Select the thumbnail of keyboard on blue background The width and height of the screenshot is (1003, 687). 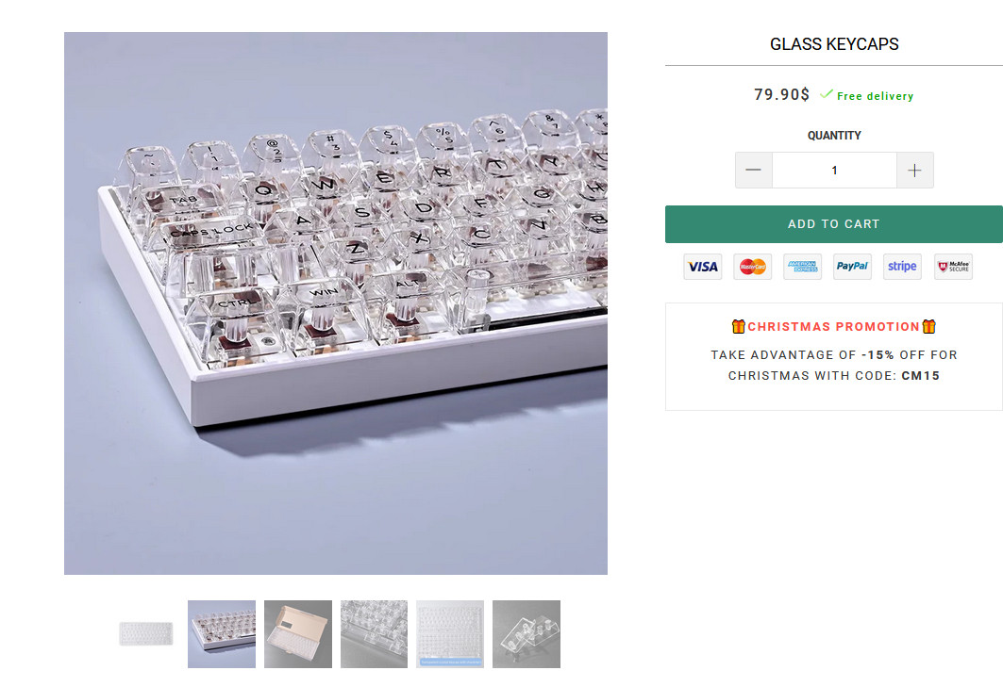(222, 634)
